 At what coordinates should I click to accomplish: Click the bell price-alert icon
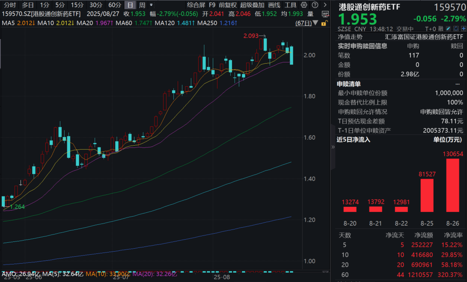(456, 28)
